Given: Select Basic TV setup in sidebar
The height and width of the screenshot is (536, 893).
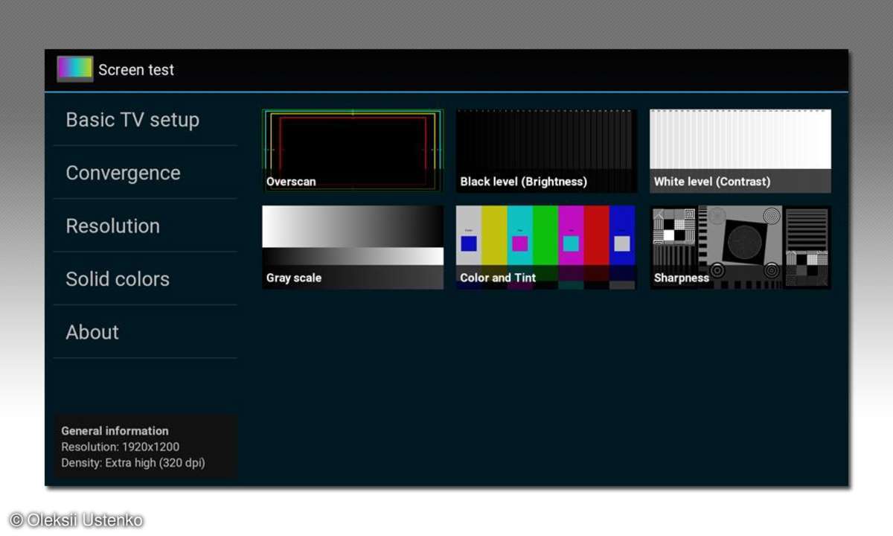Looking at the screenshot, I should [145, 120].
